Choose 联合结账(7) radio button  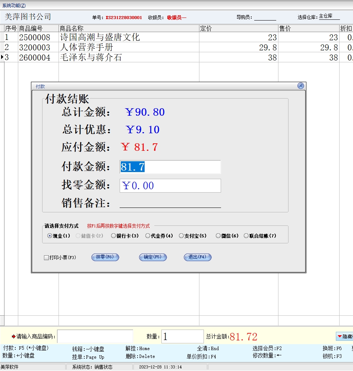(246, 236)
